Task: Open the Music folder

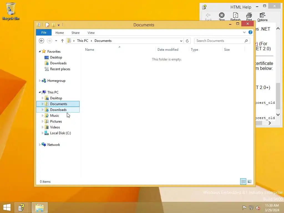Action: [x=54, y=116]
